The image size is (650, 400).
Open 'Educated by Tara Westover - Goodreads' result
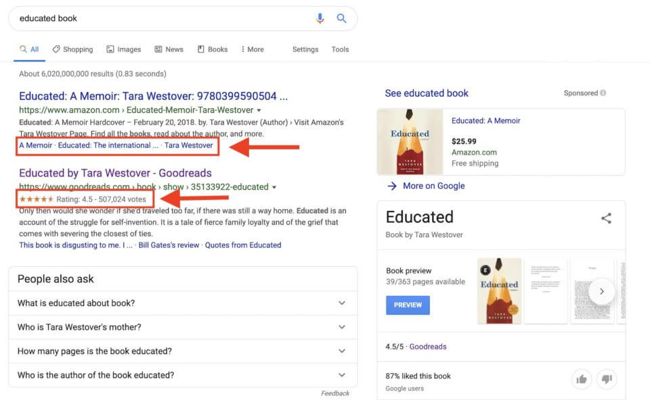click(x=115, y=173)
